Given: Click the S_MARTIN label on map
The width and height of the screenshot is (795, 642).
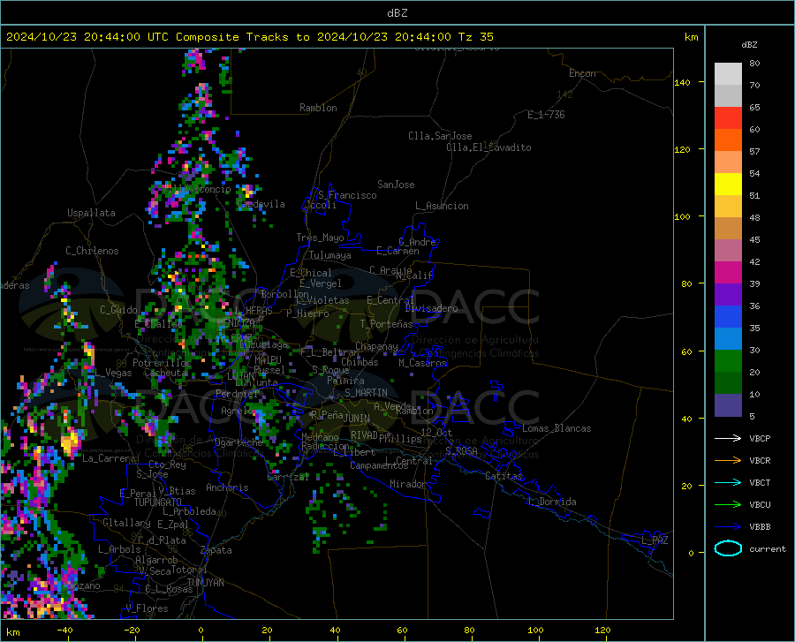Looking at the screenshot, I should (366, 393).
